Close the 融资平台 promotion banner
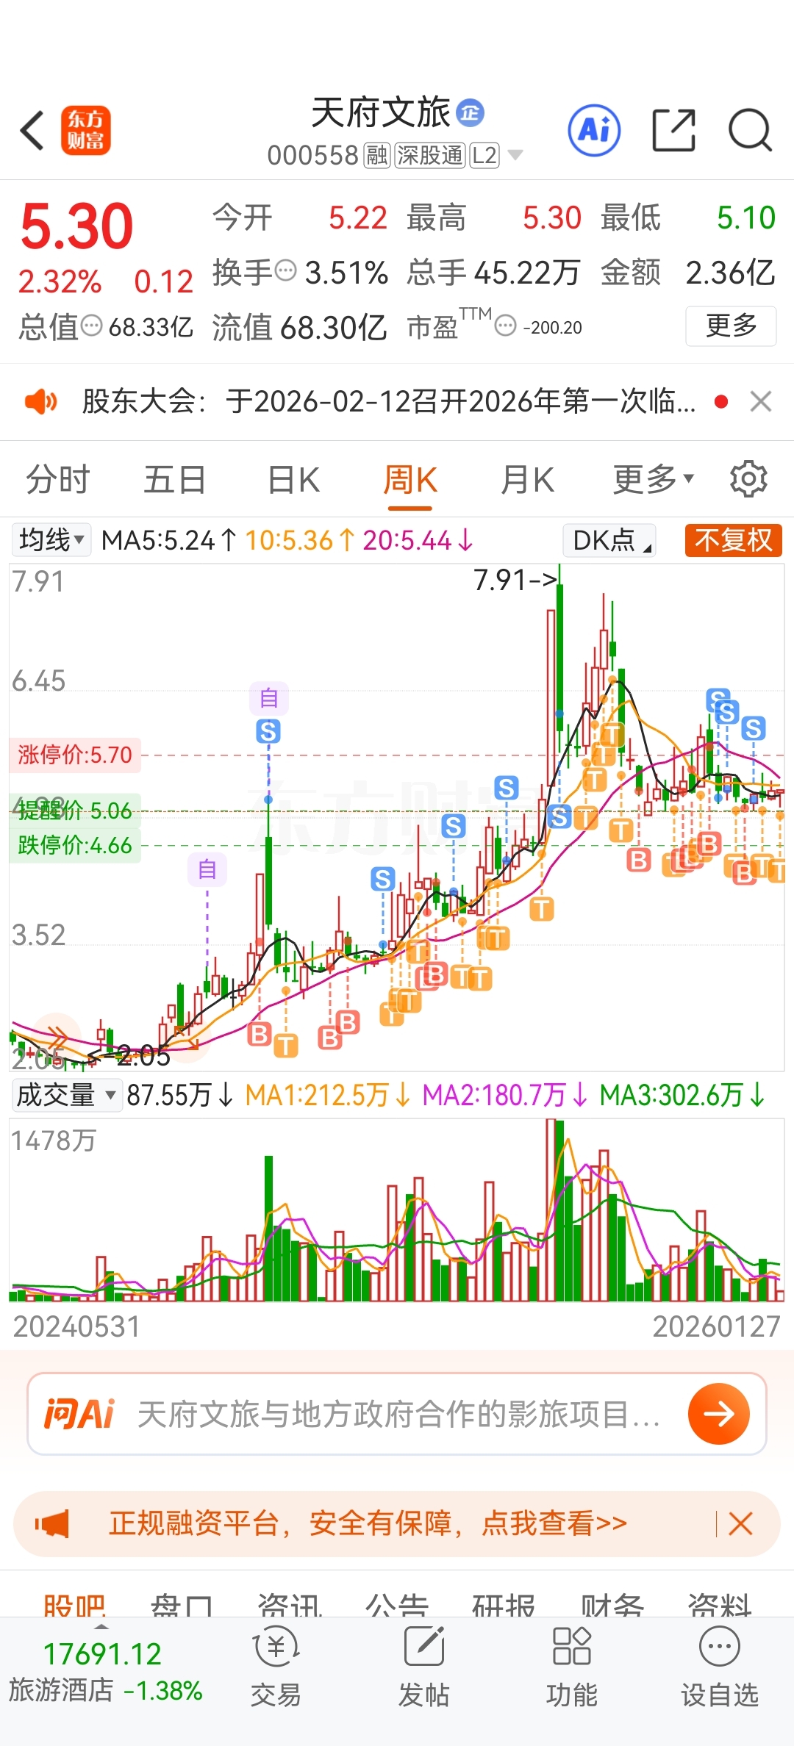The width and height of the screenshot is (794, 1746). pyautogui.click(x=740, y=1524)
